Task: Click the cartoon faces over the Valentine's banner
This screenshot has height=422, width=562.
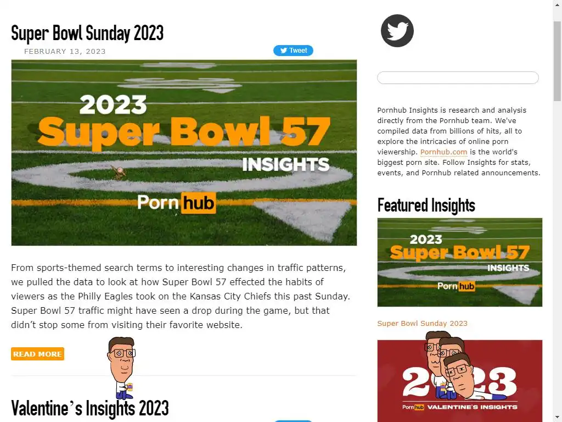Action: click(448, 365)
